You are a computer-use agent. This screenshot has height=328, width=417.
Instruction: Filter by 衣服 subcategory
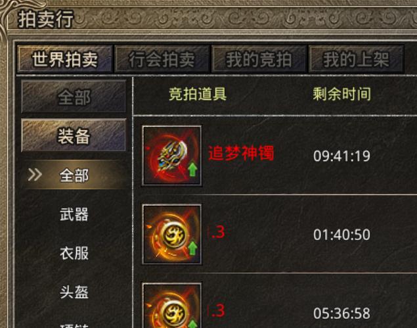point(74,253)
